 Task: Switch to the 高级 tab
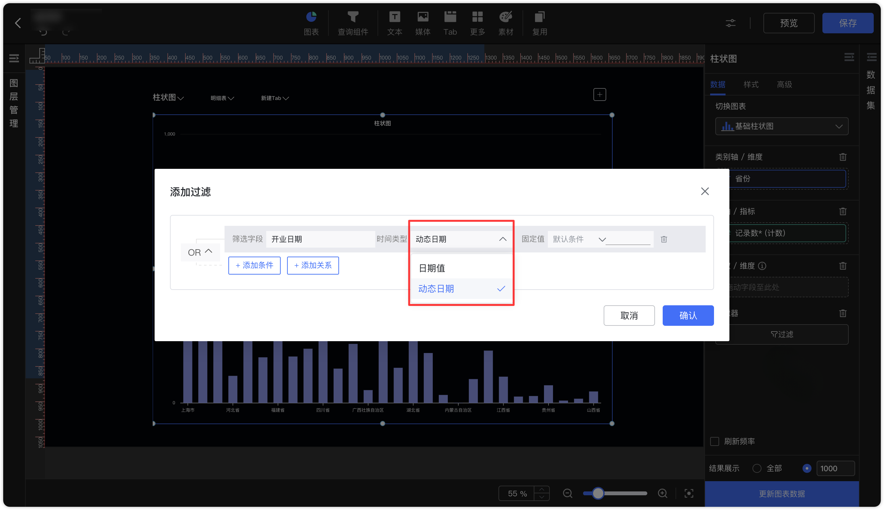tap(784, 85)
